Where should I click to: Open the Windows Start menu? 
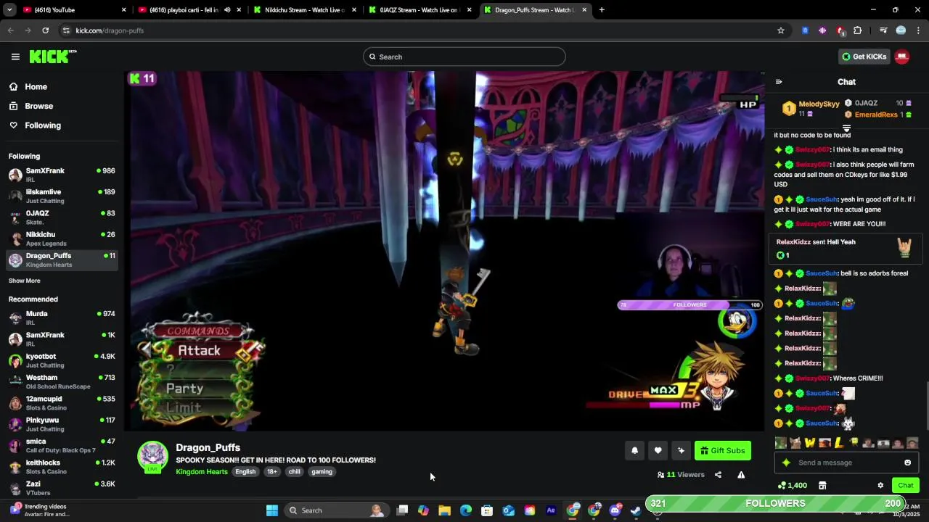[x=272, y=510]
